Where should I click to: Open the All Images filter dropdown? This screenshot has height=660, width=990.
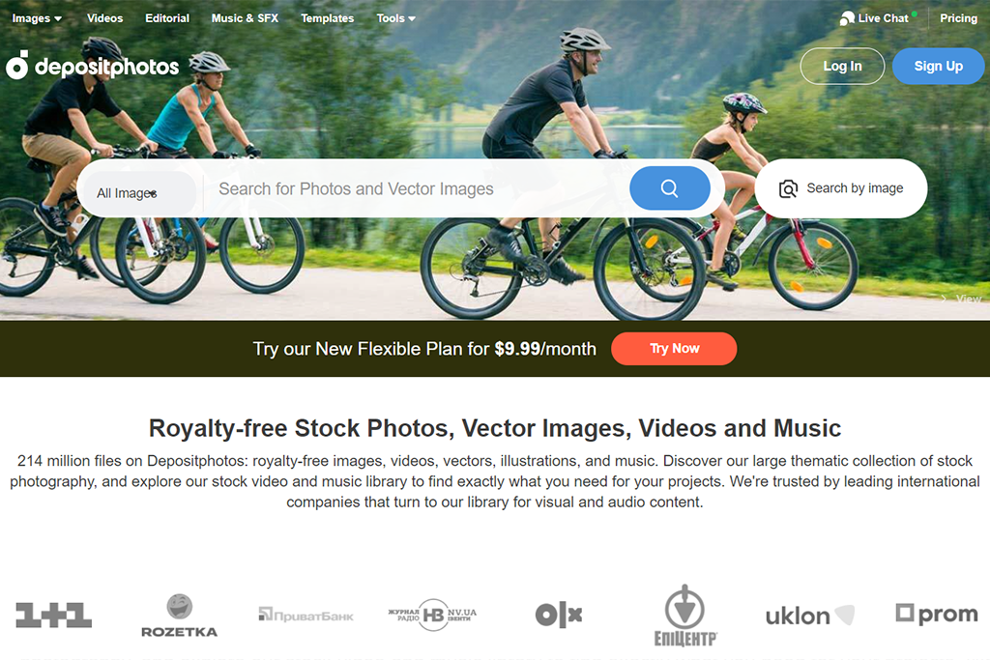(136, 193)
